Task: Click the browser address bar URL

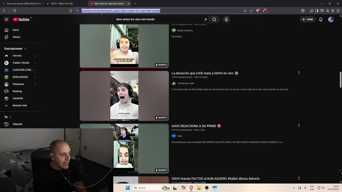Action: 121,11
